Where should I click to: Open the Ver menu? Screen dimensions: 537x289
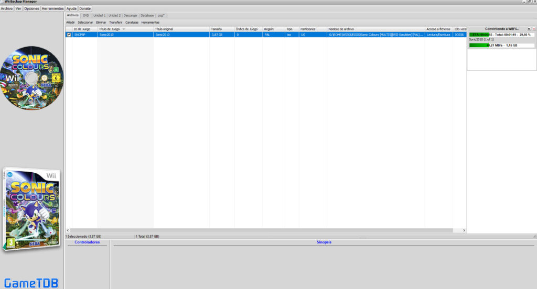coord(18,8)
